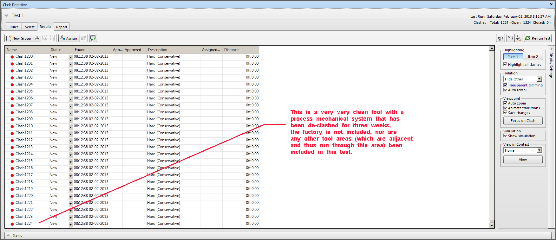This screenshot has width=556, height=240.
Task: Click the Focus on Clash button
Action: pyautogui.click(x=523, y=121)
